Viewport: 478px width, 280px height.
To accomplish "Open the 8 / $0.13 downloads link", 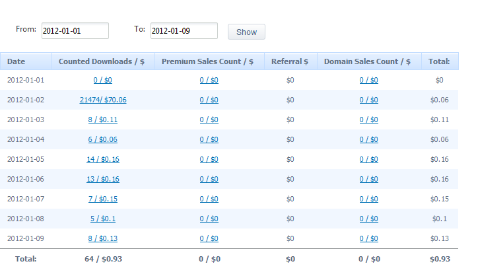I will pyautogui.click(x=103, y=238).
